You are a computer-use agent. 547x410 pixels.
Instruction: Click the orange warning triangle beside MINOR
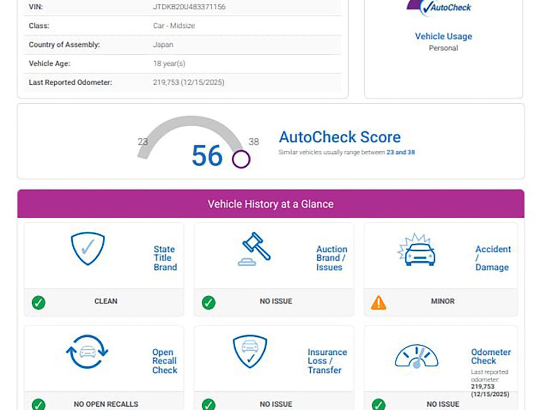pyautogui.click(x=379, y=302)
